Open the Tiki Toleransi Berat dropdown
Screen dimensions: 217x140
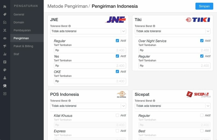pyautogui.click(x=173, y=31)
